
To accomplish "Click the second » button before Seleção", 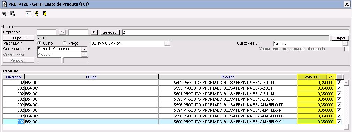I will (x=94, y=32).
